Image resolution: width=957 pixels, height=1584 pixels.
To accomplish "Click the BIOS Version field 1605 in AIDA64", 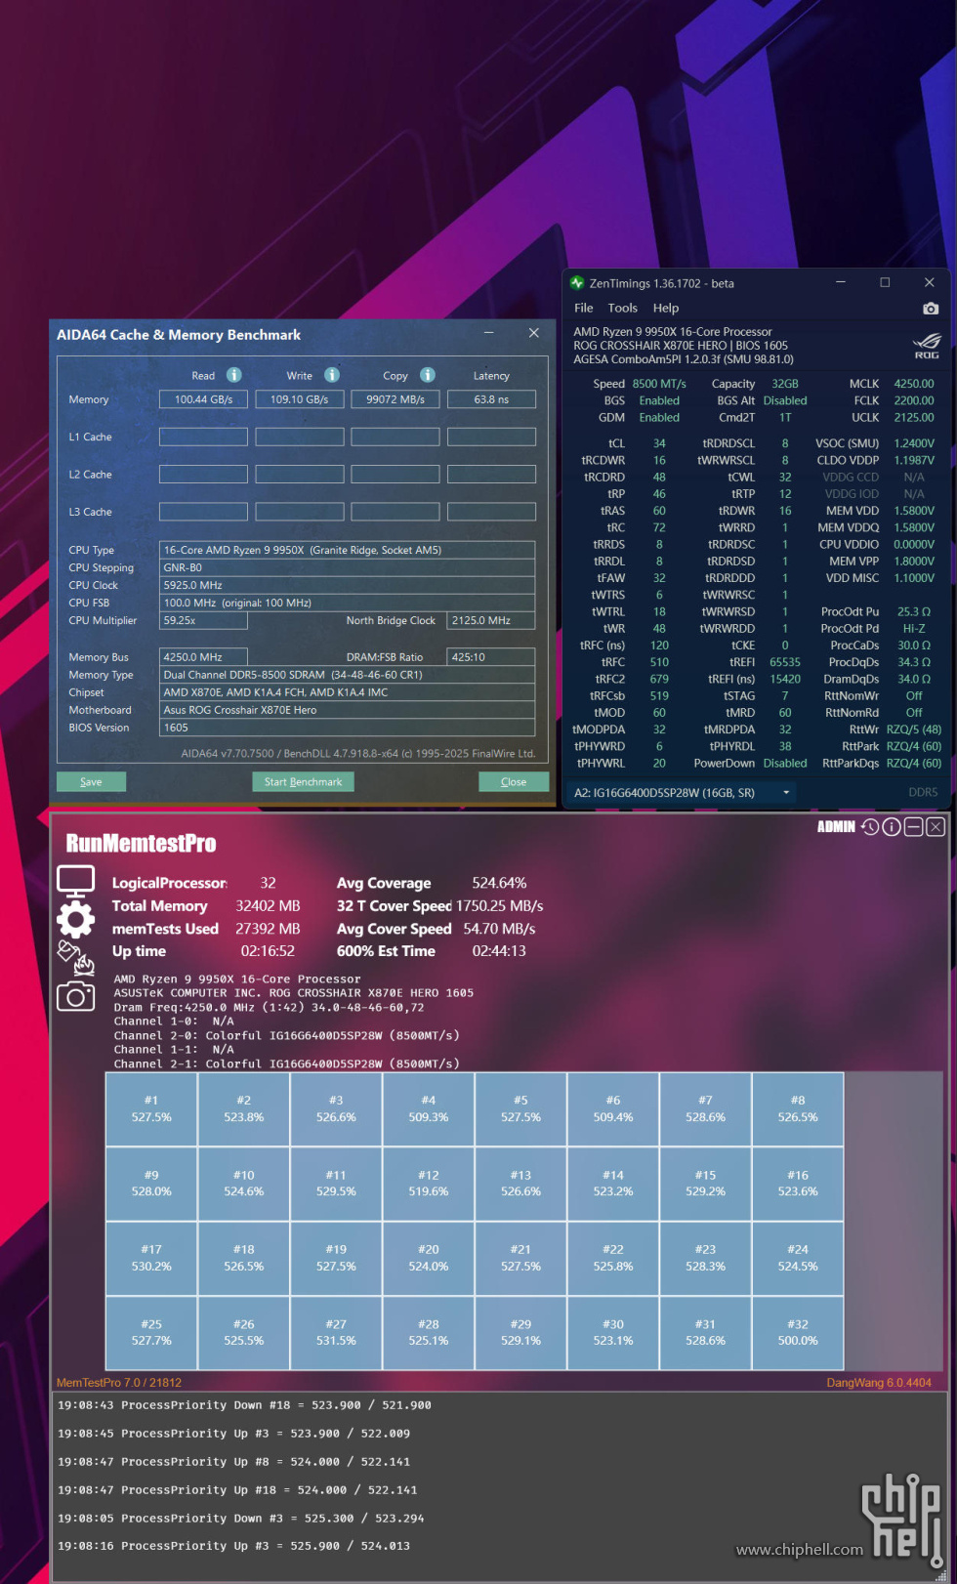I will (x=347, y=728).
